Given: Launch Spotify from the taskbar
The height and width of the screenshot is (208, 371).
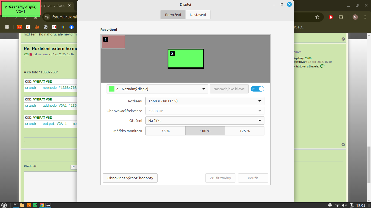Looking at the screenshot, I should coord(35,205).
